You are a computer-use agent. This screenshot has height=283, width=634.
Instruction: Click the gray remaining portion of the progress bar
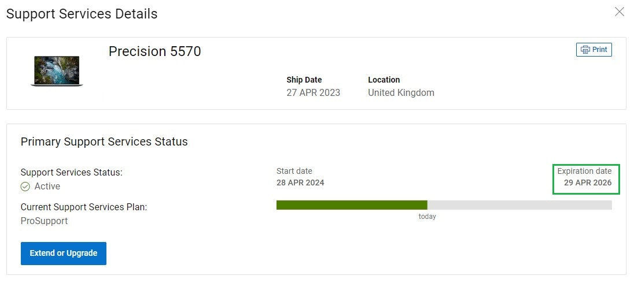(519, 205)
